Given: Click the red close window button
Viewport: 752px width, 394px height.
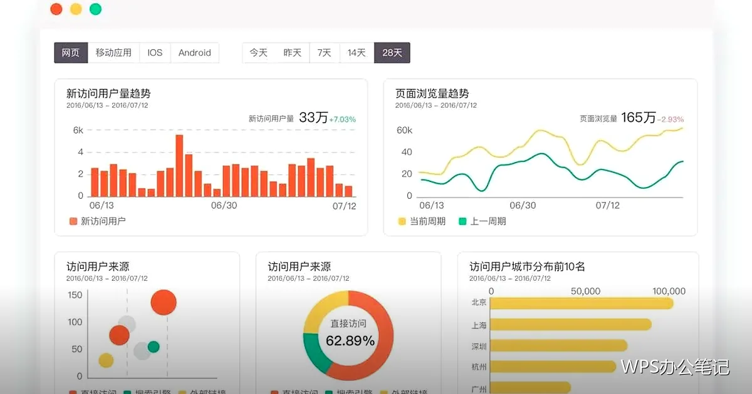Looking at the screenshot, I should (56, 9).
